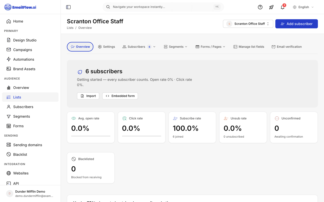Image resolution: width=324 pixels, height=202 pixels.
Task: Focus the workspace search field
Action: pyautogui.click(x=163, y=7)
